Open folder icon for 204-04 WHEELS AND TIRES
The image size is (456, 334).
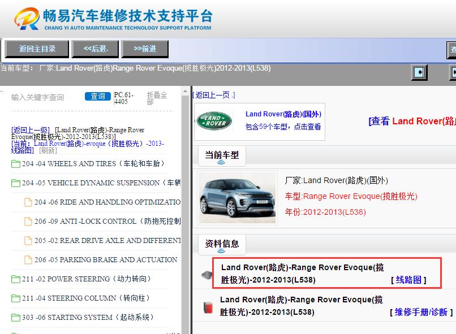[16, 164]
